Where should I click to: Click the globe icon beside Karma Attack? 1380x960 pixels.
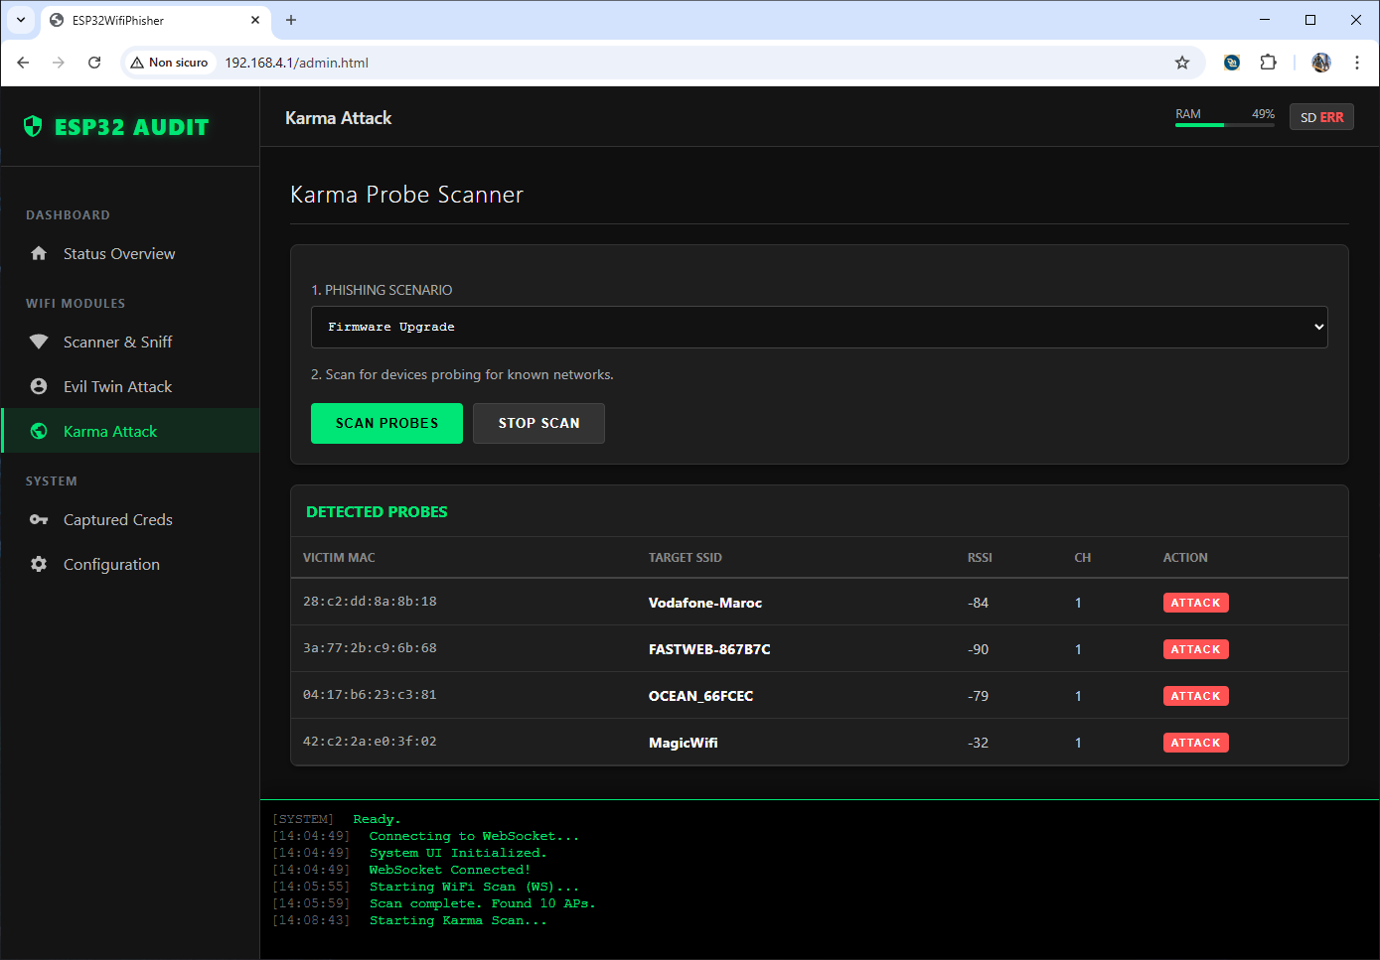coord(39,431)
